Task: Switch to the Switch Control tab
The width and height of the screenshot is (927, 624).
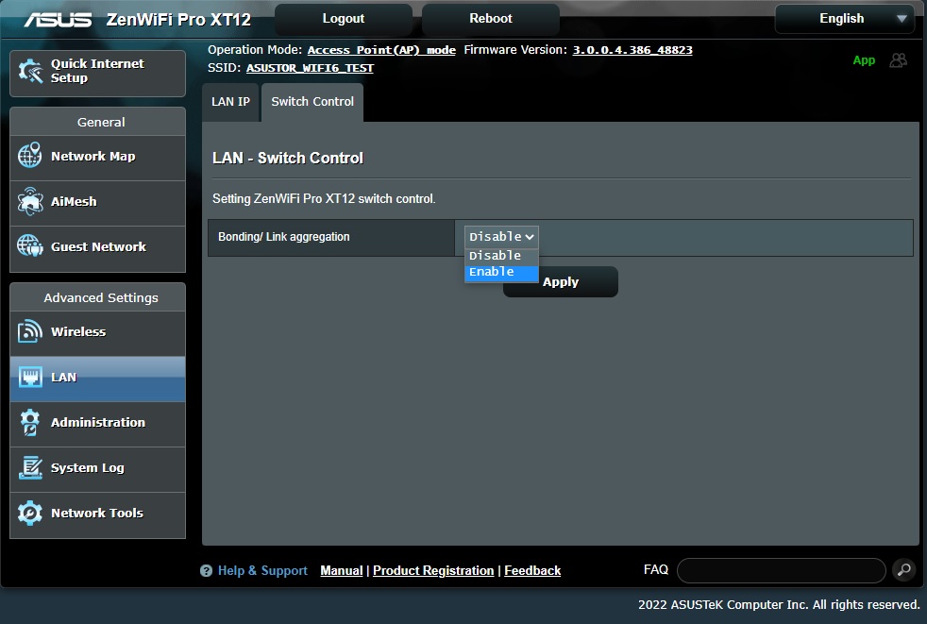Action: tap(312, 102)
